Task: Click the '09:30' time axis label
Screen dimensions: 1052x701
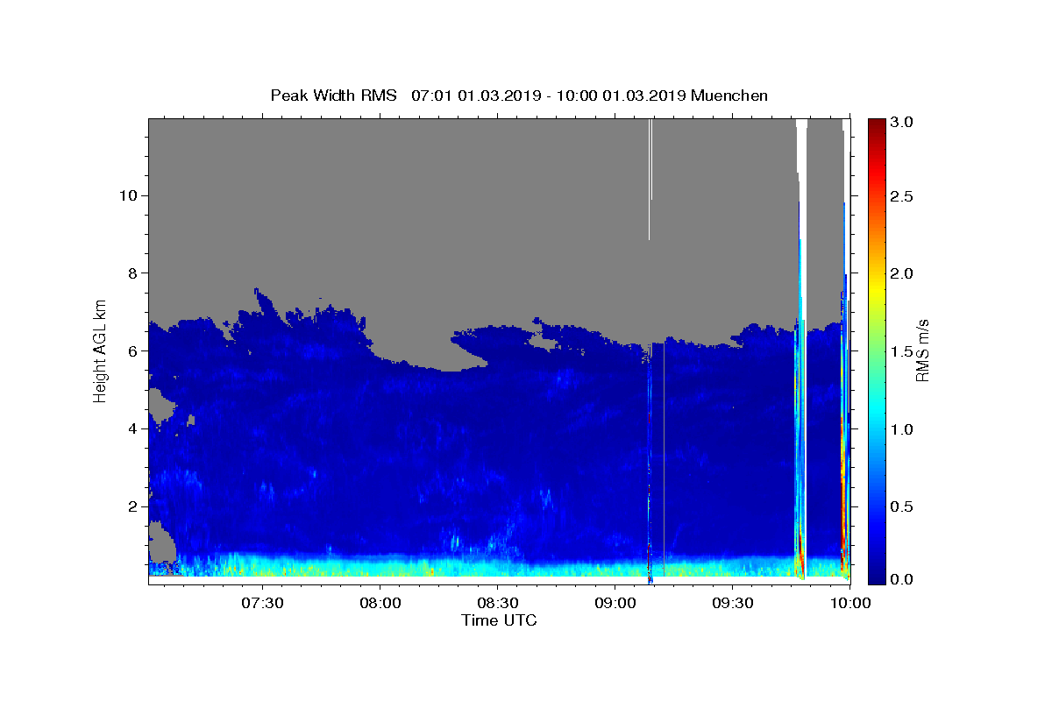Action: [733, 604]
